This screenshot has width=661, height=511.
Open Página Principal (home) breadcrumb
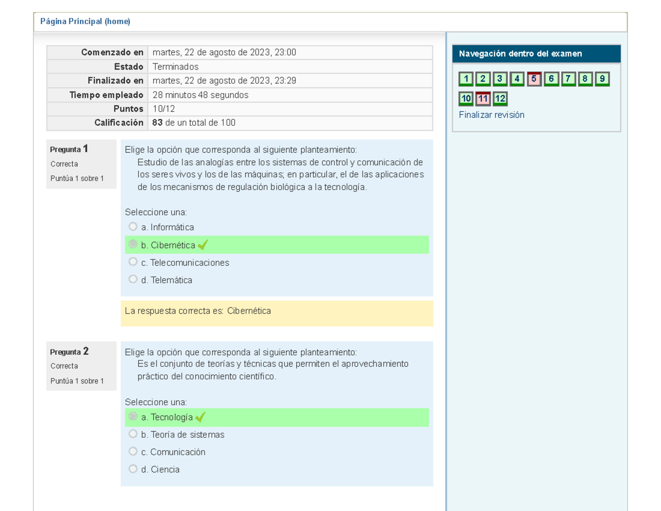point(85,21)
